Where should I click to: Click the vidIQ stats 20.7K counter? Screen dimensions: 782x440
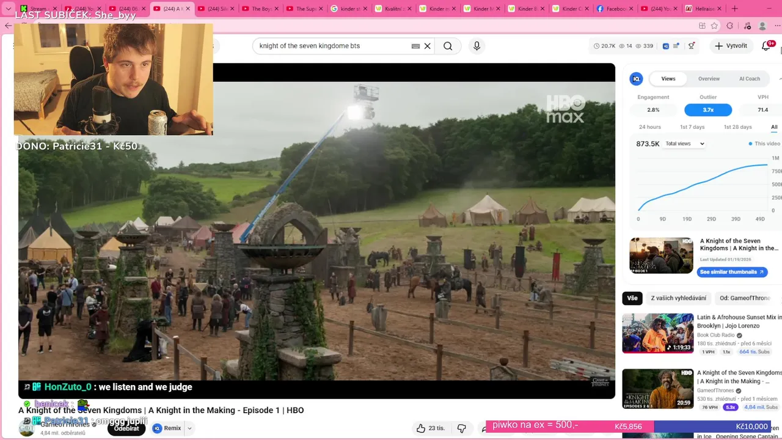[x=605, y=46]
